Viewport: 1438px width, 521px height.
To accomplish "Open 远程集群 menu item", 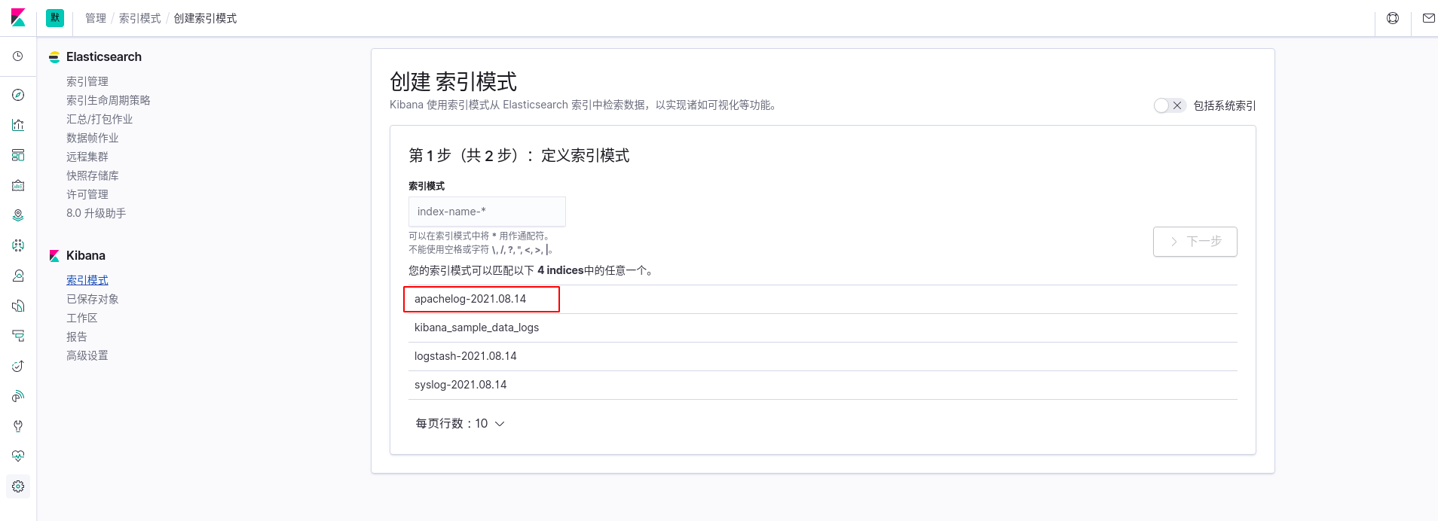I will click(x=87, y=157).
